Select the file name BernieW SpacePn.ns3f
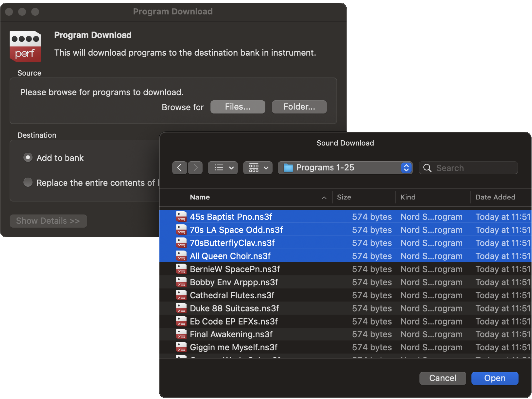532x399 pixels. click(235, 269)
